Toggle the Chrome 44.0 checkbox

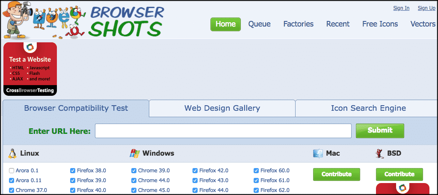(134, 180)
